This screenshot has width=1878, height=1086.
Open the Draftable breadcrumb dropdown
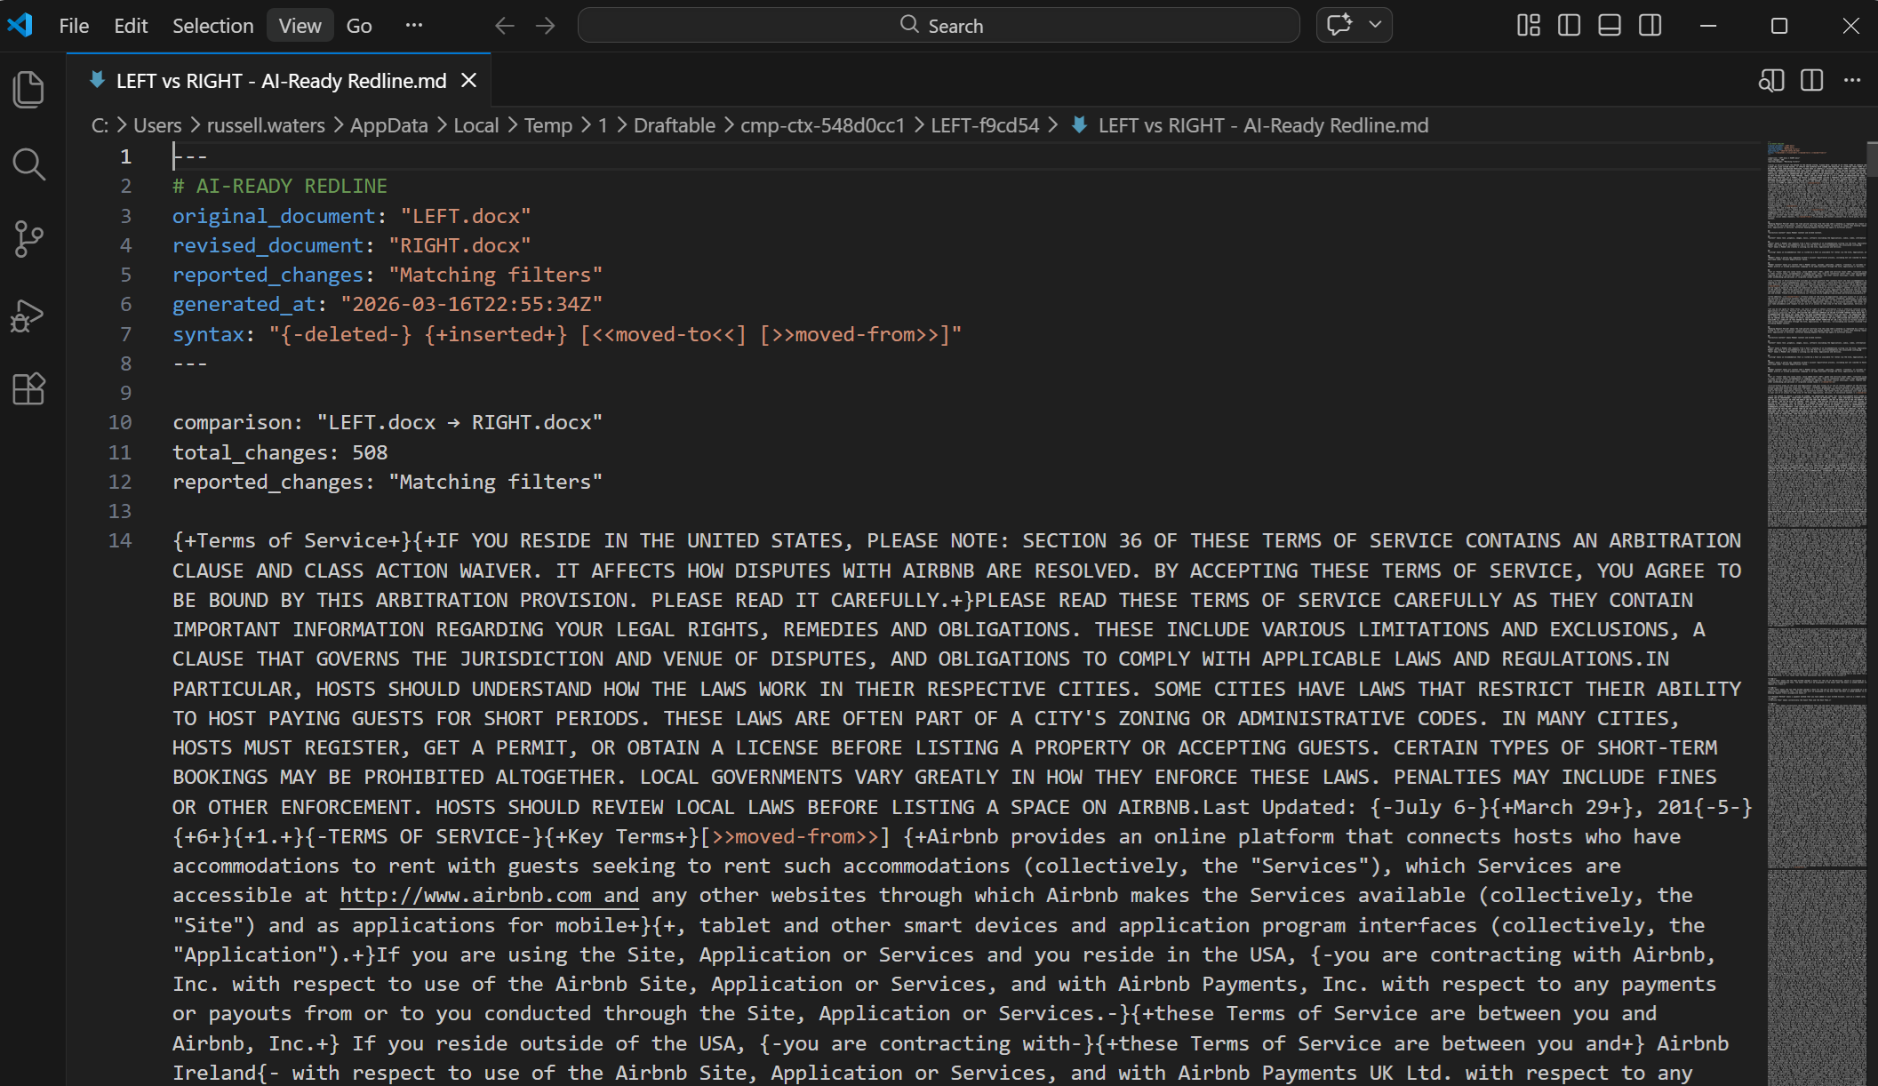click(x=674, y=125)
